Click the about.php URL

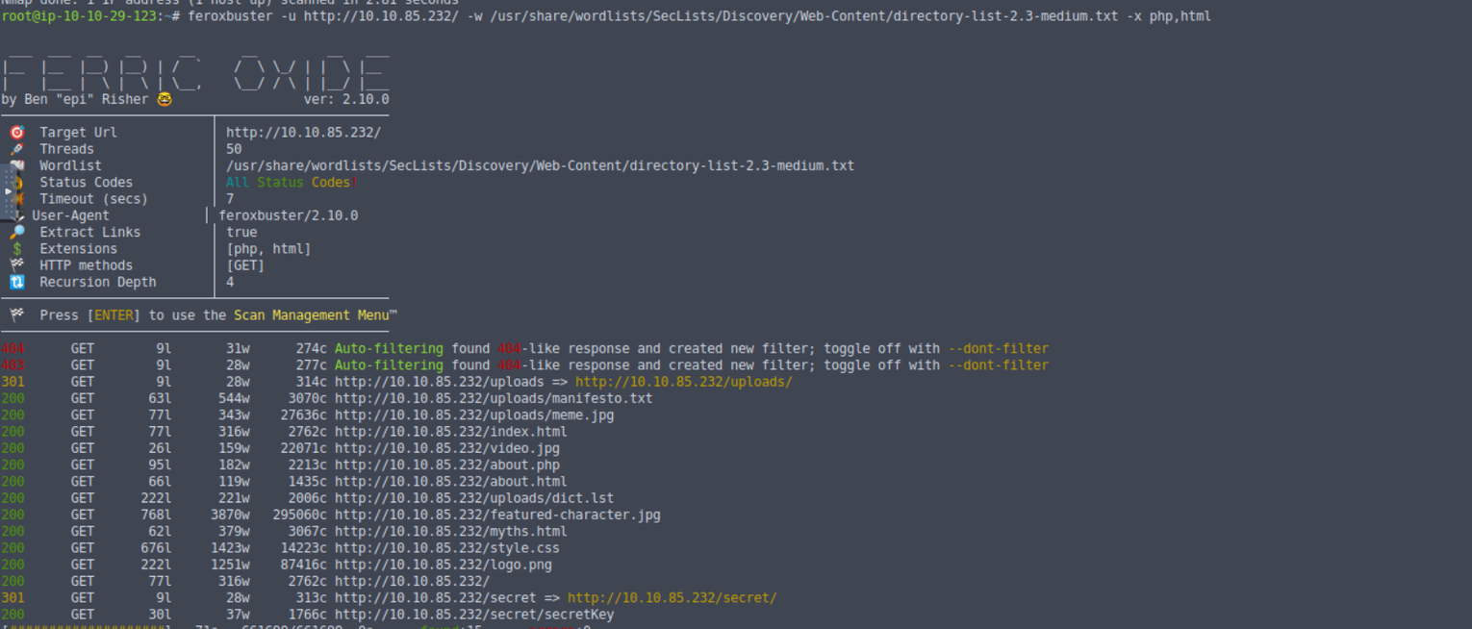447,465
